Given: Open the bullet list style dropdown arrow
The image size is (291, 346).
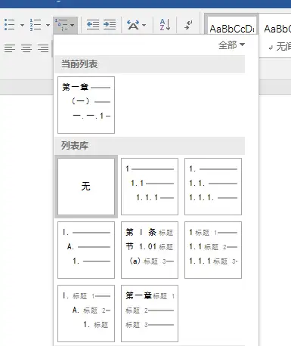Looking at the screenshot, I should coord(22,25).
